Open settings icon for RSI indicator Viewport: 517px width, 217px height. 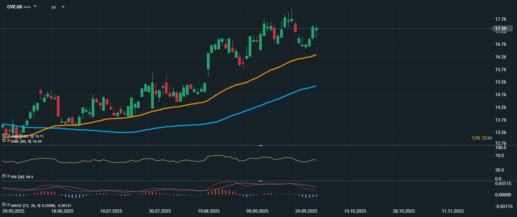[4, 176]
